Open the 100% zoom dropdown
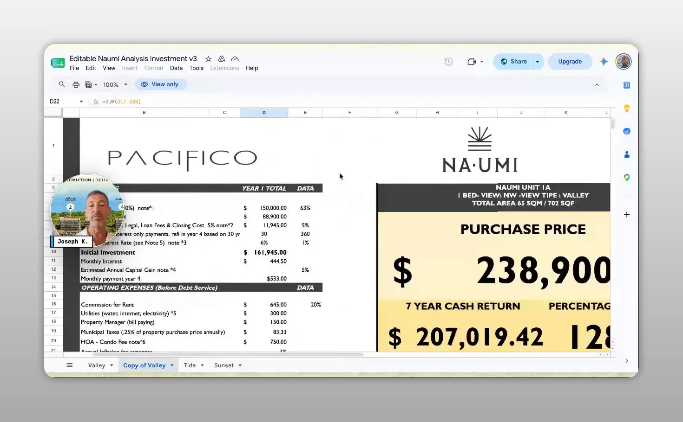The height and width of the screenshot is (422, 683). click(115, 85)
